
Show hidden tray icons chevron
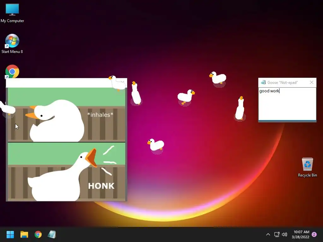[268, 234]
